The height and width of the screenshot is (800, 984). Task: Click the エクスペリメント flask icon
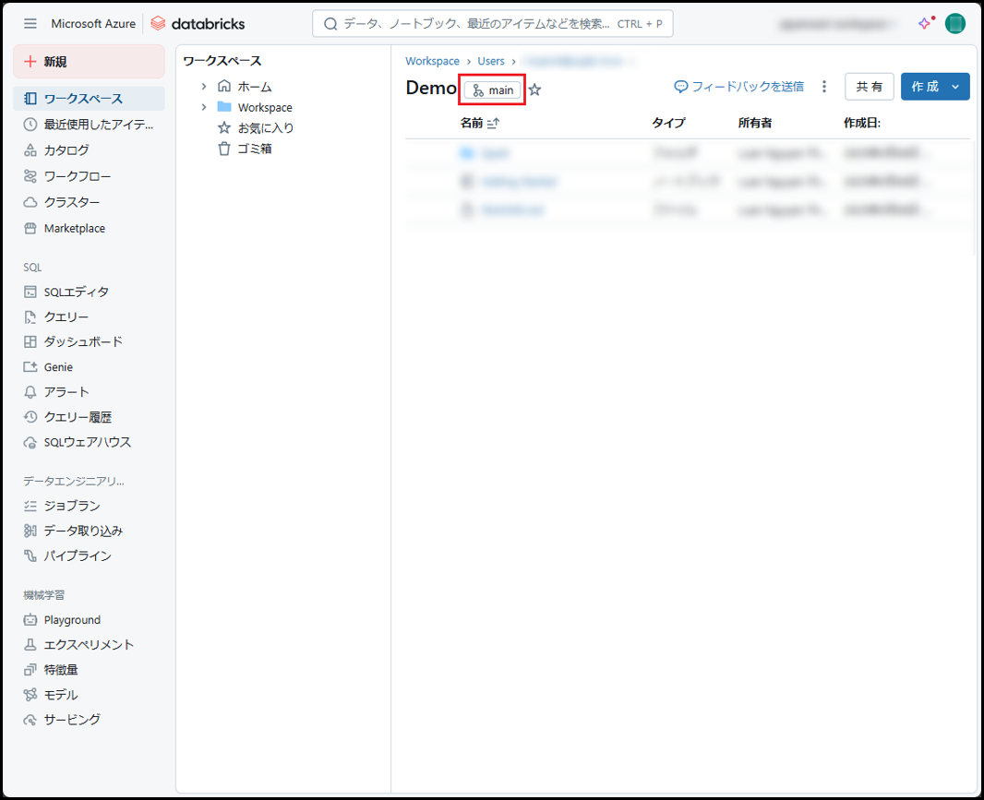30,644
